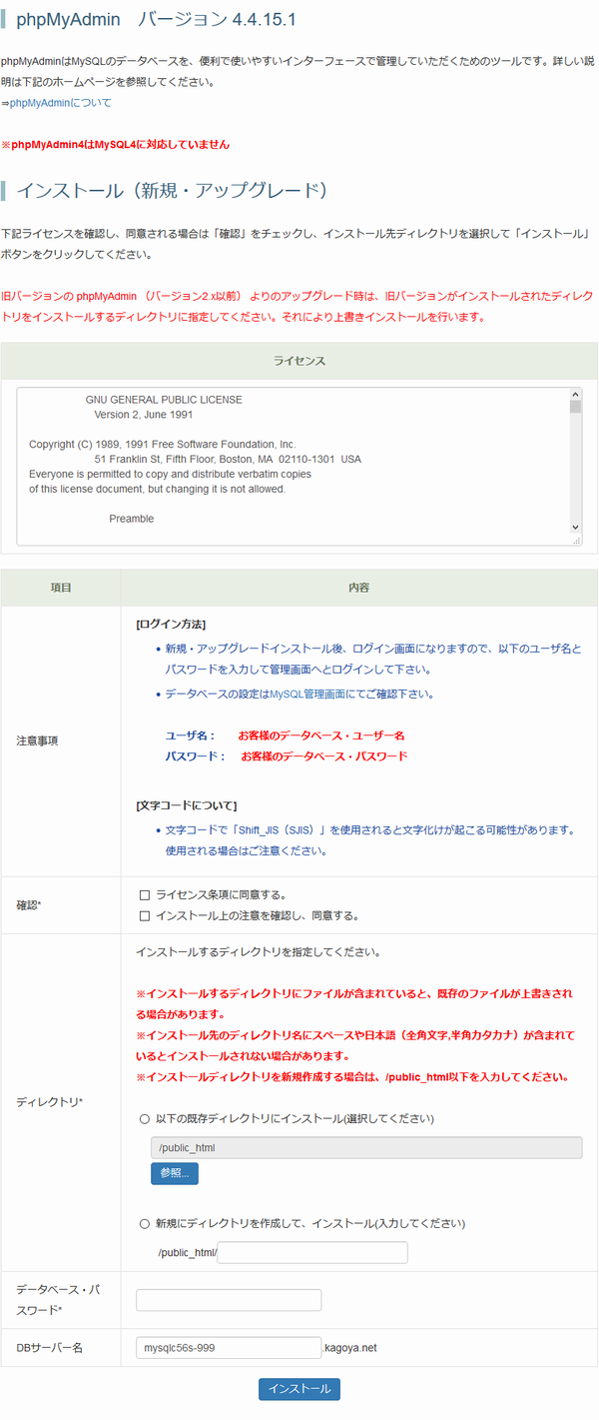
Task: Click the license textarea resize grip
Action: pyautogui.click(x=576, y=540)
